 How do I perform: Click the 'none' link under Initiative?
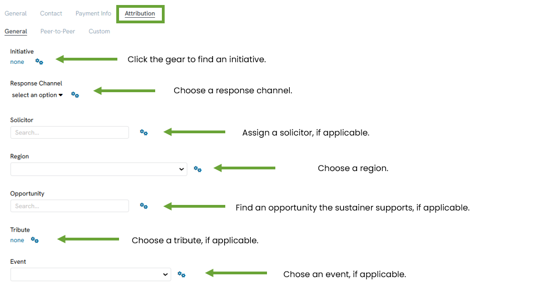pos(17,62)
